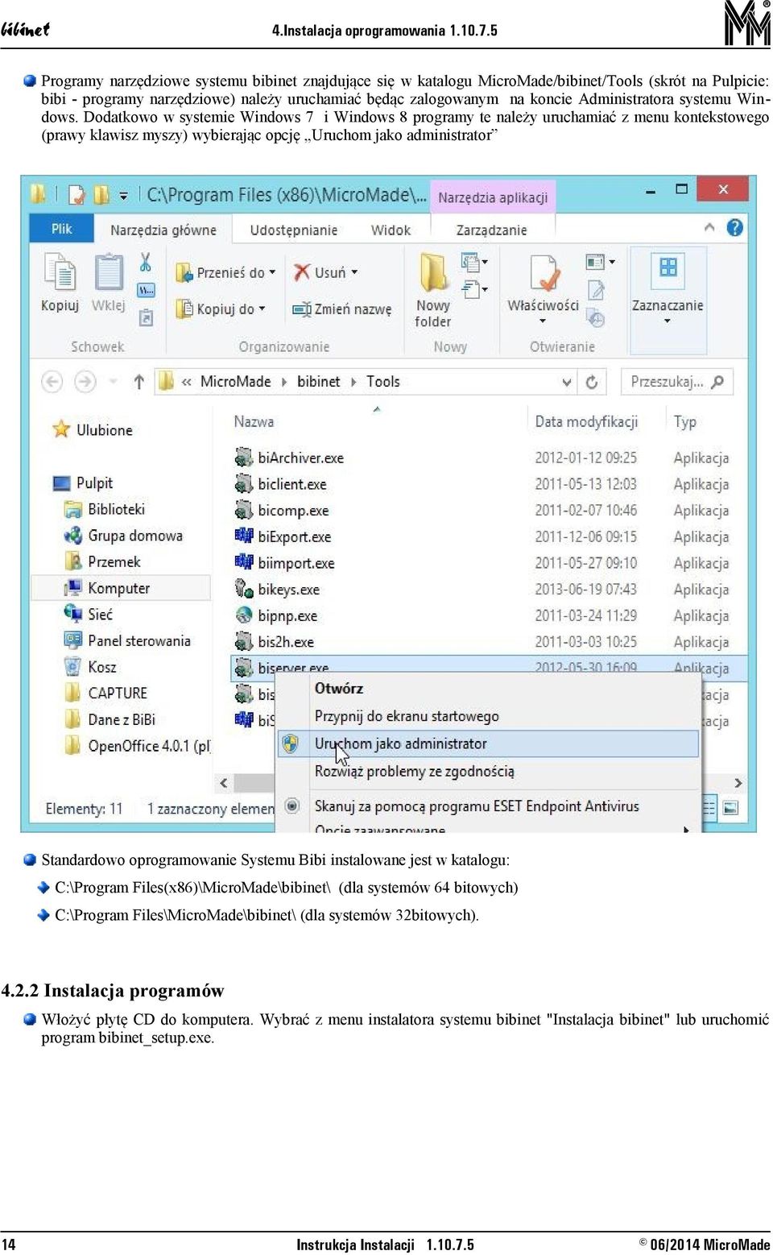Switch to Udostępnianie tab
Screen dimensions: 773x1255
(294, 230)
